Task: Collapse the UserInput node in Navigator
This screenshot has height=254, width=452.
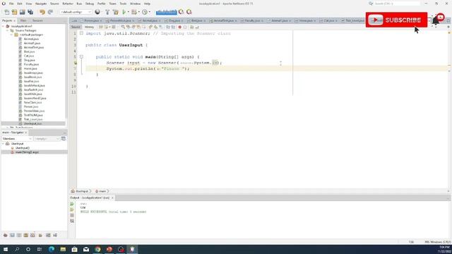Action: 4,144
